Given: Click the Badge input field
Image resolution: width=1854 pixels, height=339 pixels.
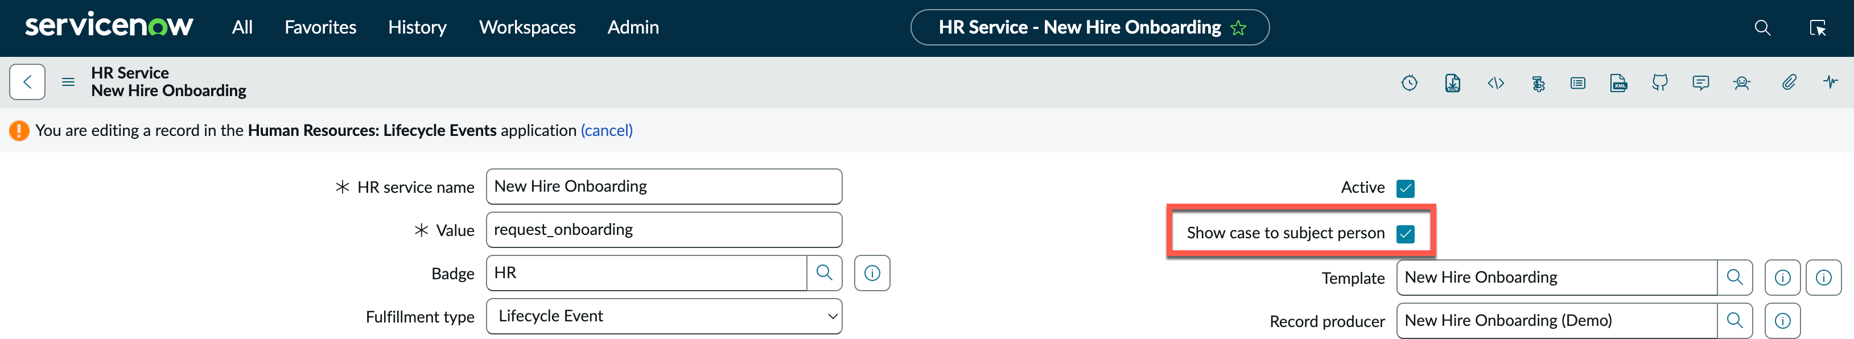Looking at the screenshot, I should coord(646,273).
